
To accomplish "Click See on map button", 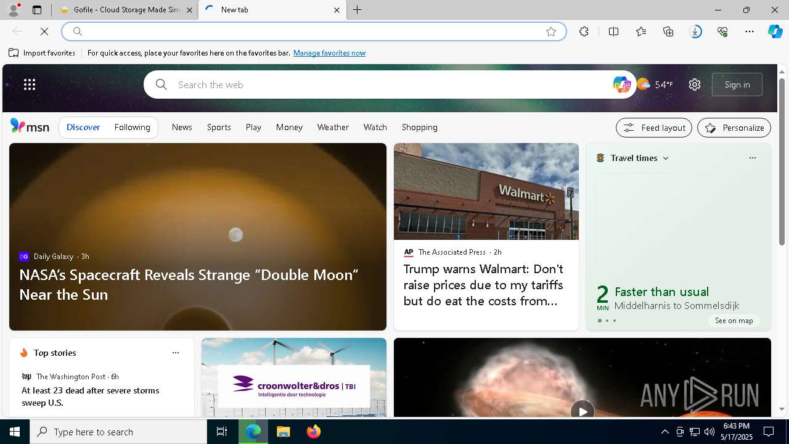I will (734, 321).
